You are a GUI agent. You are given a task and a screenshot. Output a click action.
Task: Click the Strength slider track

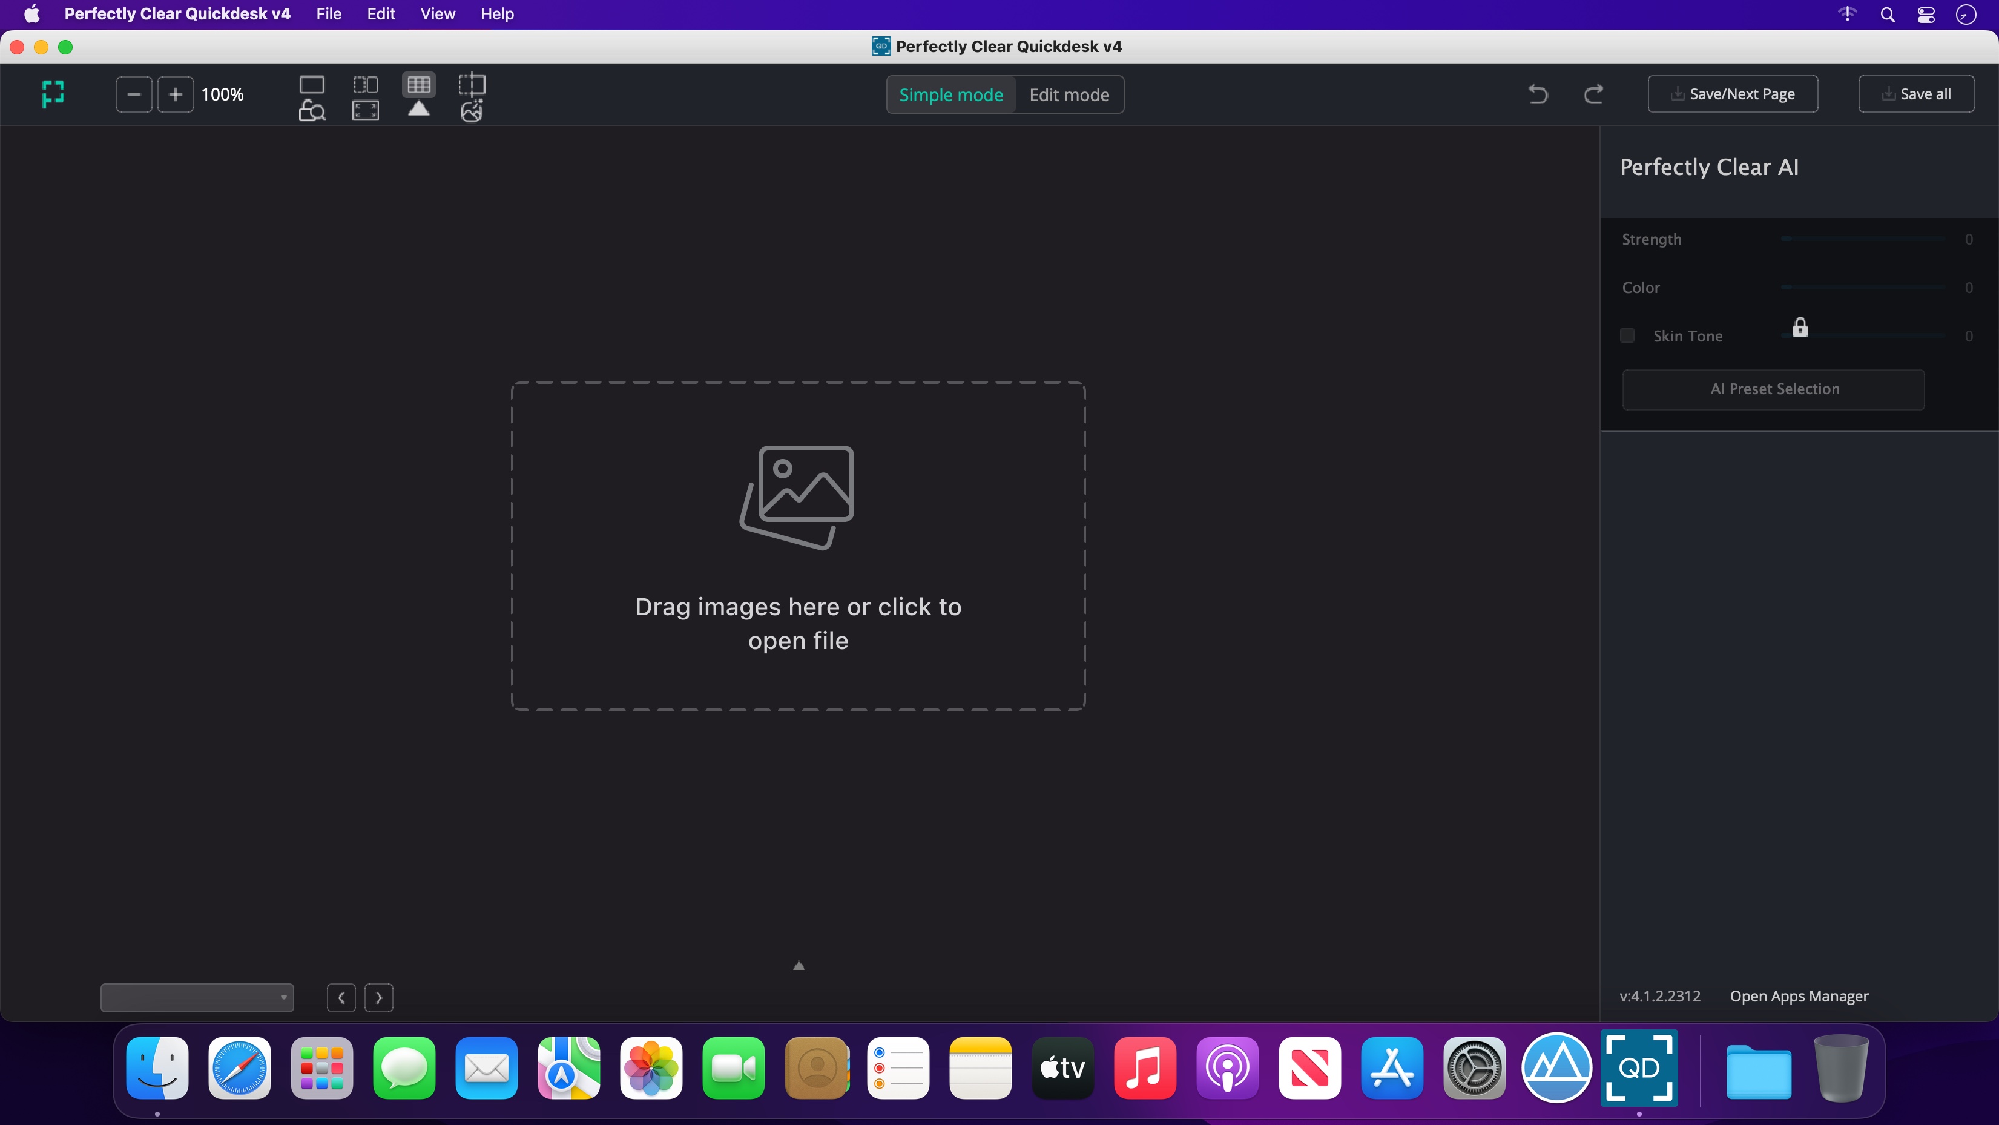1863,239
